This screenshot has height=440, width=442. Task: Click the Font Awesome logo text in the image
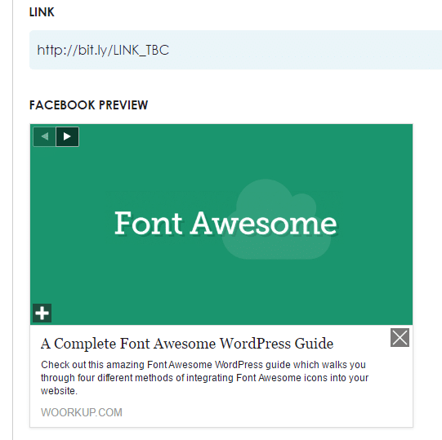225,223
